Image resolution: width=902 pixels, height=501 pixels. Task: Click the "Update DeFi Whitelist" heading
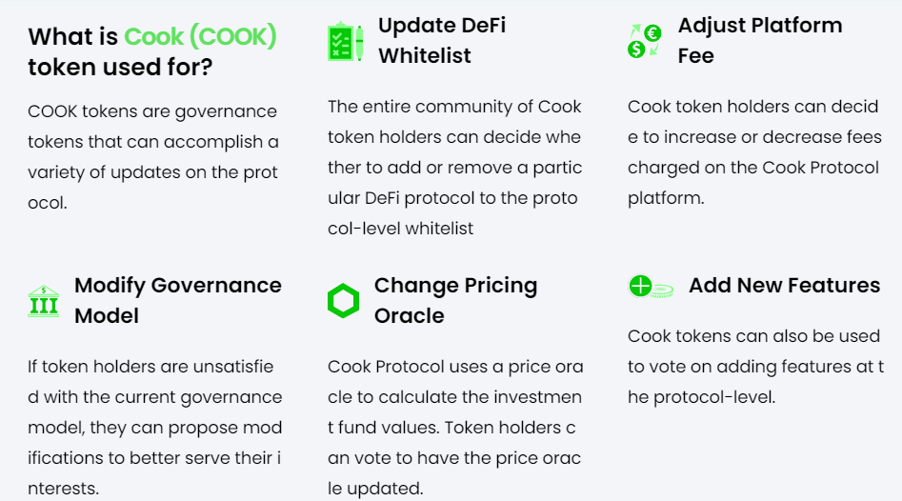[x=441, y=40]
